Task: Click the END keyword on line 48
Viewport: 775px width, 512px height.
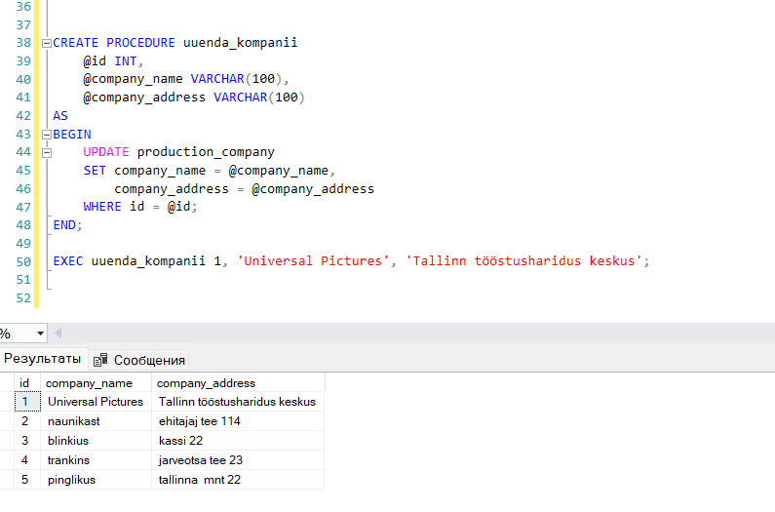Action: click(x=64, y=225)
